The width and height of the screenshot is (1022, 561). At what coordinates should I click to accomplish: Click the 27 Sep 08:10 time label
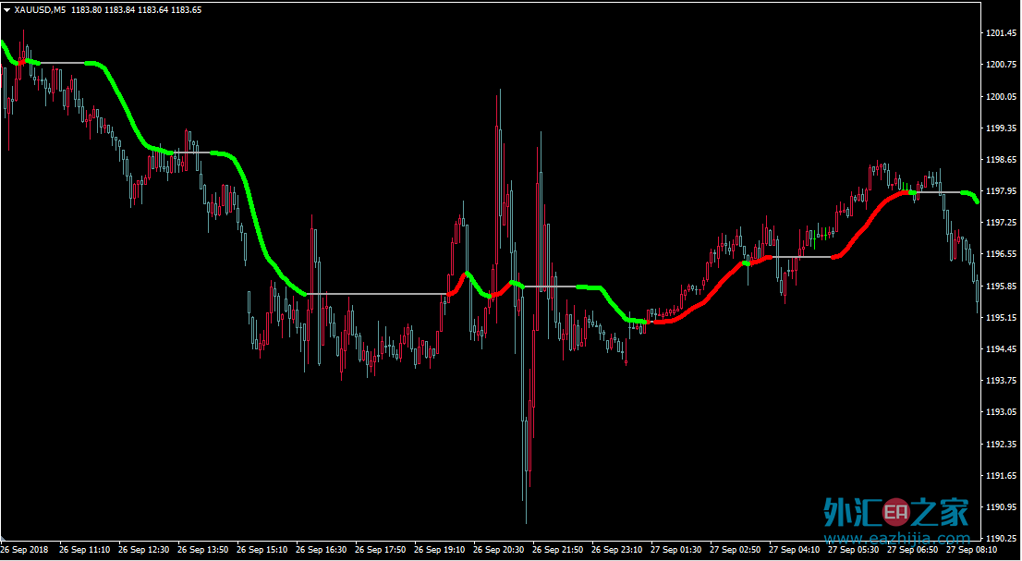972,550
